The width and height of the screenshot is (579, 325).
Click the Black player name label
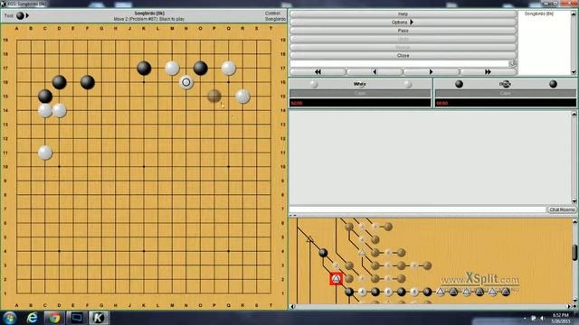505,84
